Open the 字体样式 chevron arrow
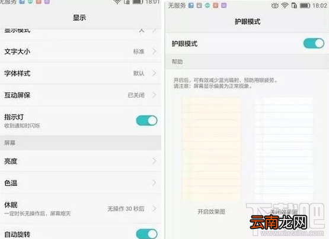Viewport: 329px width, 239px height. [155, 73]
